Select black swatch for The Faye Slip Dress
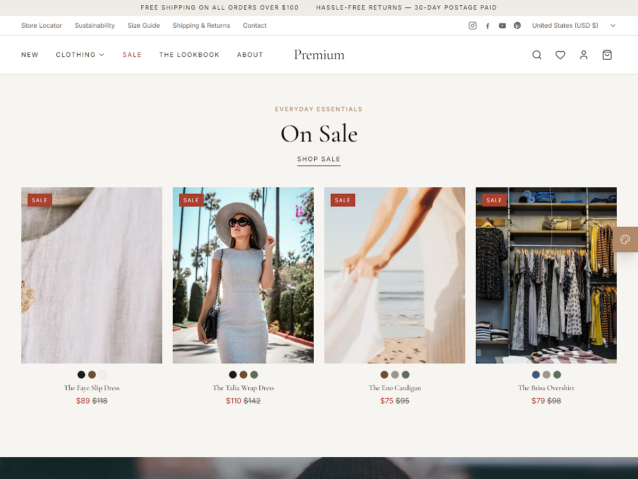Screen dimensions: 638x479 tap(81, 375)
